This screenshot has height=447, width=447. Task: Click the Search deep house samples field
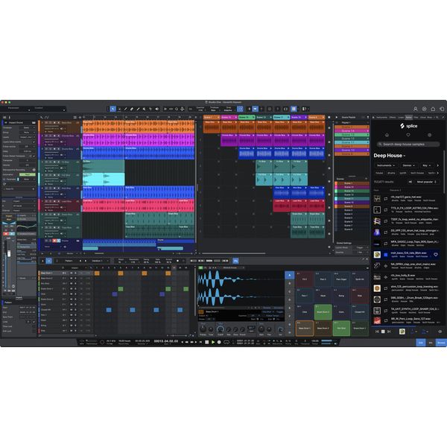click(x=410, y=144)
